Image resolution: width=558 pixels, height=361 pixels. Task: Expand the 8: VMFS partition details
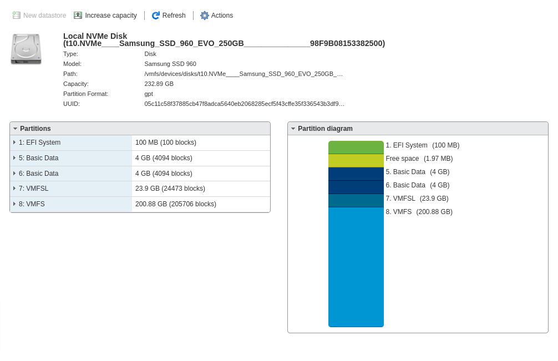point(14,204)
